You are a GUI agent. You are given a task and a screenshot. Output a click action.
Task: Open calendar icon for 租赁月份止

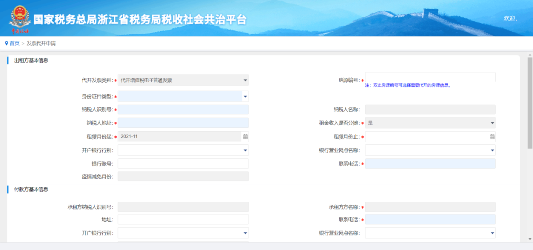tap(492, 137)
